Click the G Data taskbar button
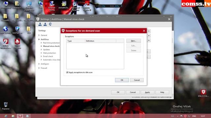211x118 pixels. (20, 116)
